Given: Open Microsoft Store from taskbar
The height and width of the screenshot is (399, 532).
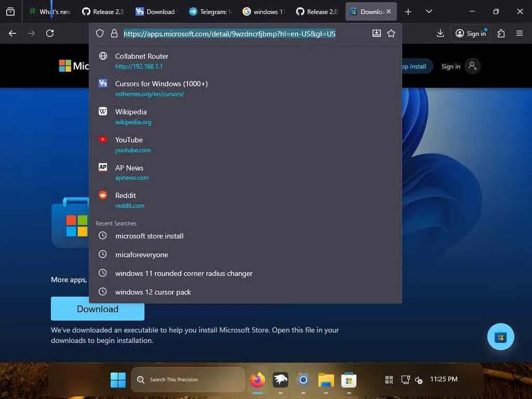Looking at the screenshot, I should [349, 380].
